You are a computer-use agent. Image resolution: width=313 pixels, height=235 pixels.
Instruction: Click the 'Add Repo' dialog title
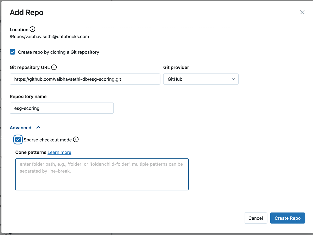[27, 13]
